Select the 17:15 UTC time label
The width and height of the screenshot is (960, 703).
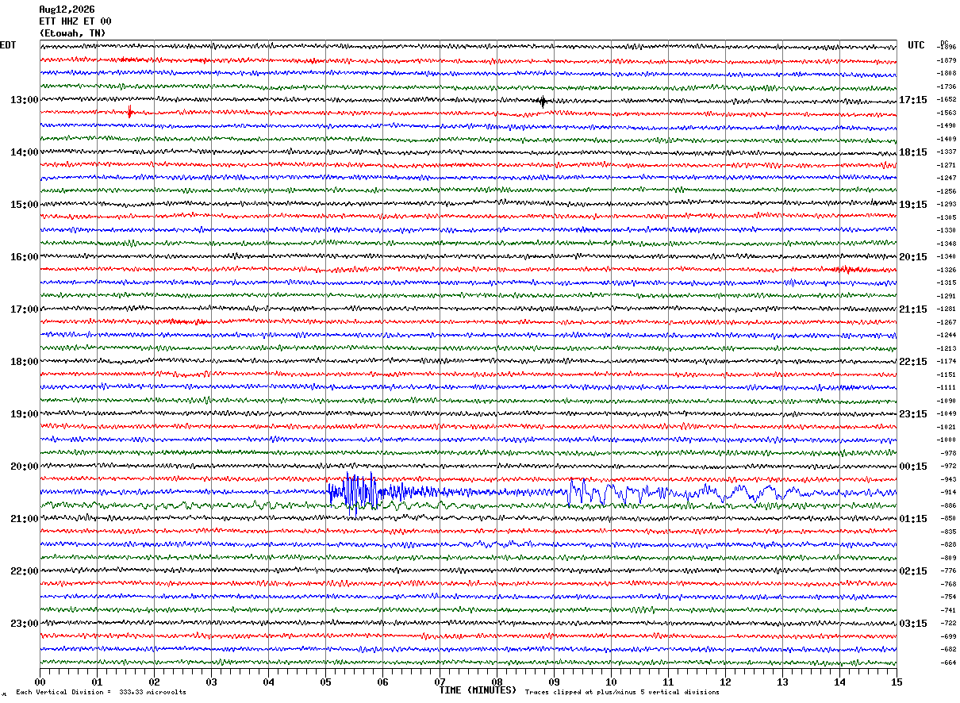pos(913,100)
